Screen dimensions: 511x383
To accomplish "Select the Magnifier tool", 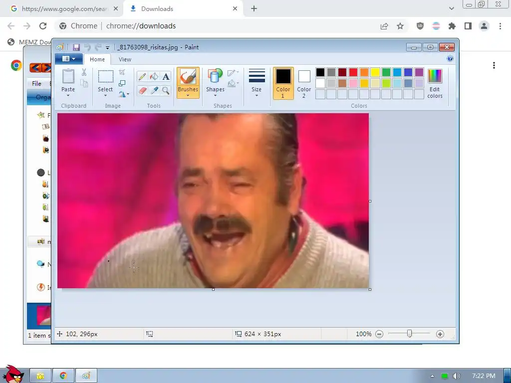I will (166, 90).
